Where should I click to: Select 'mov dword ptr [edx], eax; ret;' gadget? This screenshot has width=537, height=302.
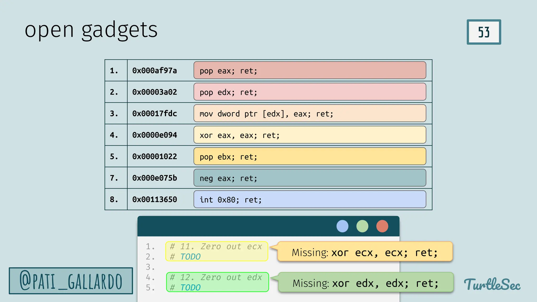click(x=310, y=113)
